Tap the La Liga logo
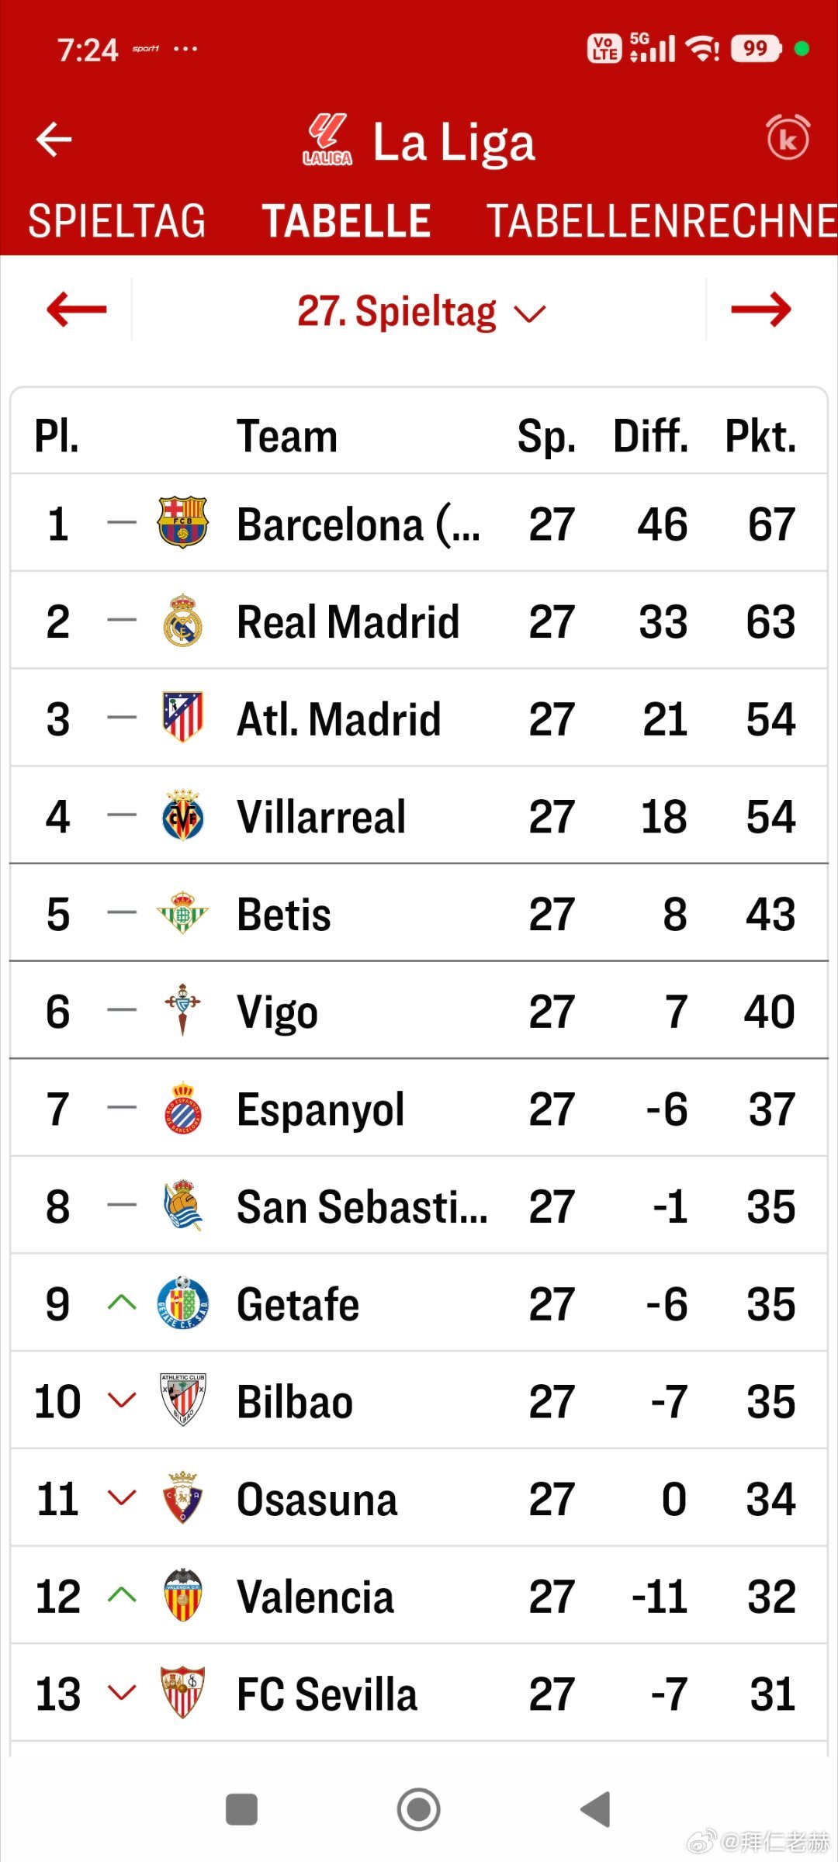The height and width of the screenshot is (1862, 838). (x=327, y=140)
